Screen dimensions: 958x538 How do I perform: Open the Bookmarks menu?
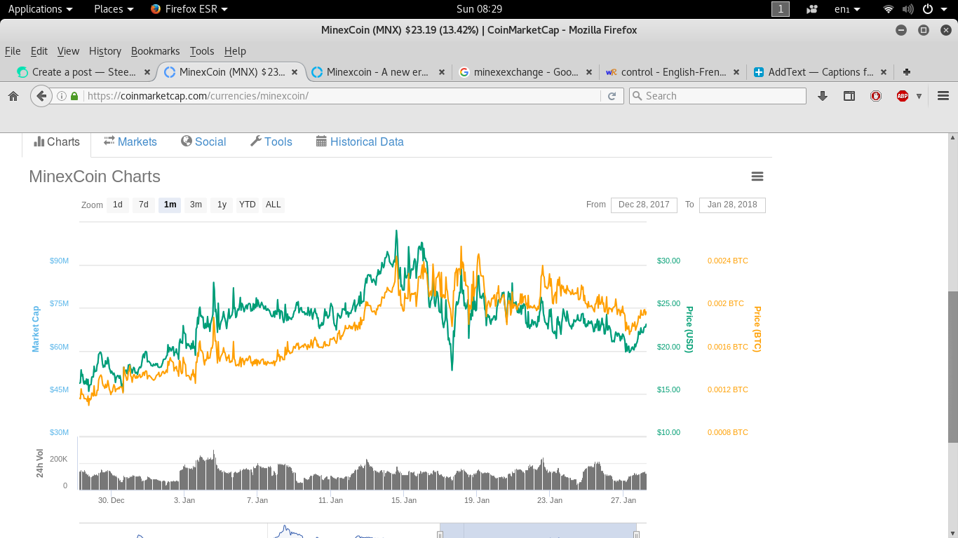(x=155, y=51)
